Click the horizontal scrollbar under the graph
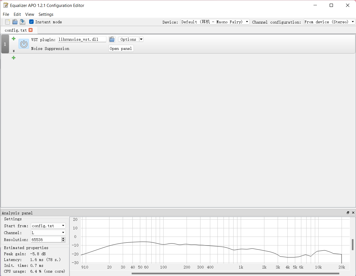 235,274
